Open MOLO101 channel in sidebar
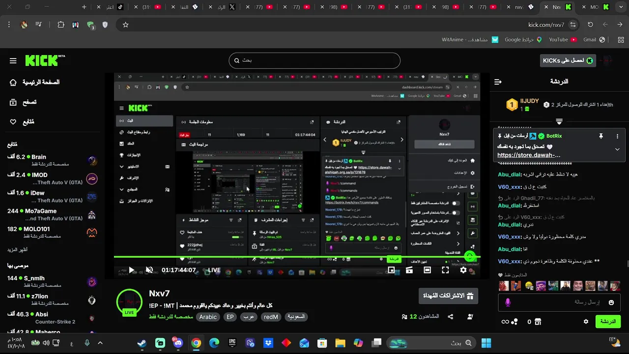The width and height of the screenshot is (629, 354). pos(52,232)
